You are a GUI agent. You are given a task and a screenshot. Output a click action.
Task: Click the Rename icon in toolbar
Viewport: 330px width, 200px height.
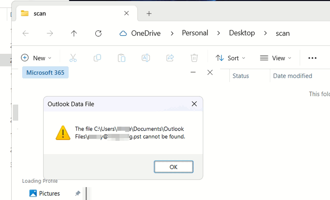tap(146, 58)
